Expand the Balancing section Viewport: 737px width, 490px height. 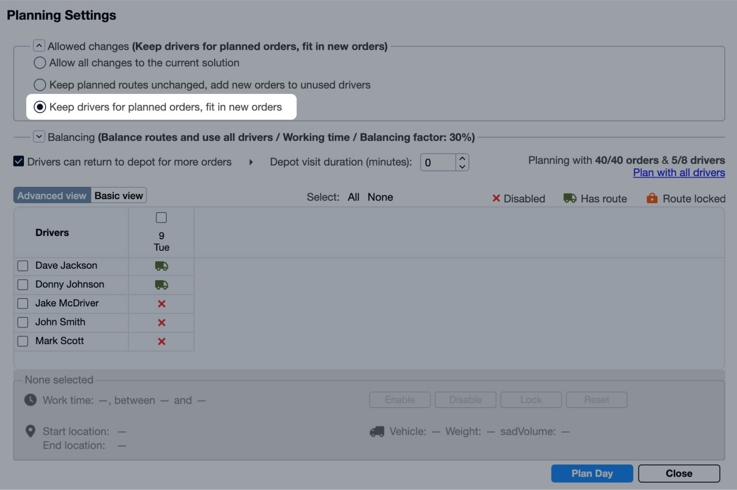click(x=39, y=137)
